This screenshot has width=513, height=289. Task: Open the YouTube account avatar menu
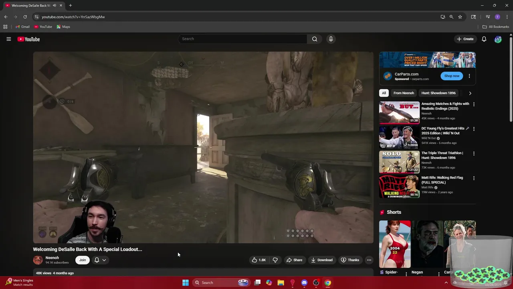498,39
